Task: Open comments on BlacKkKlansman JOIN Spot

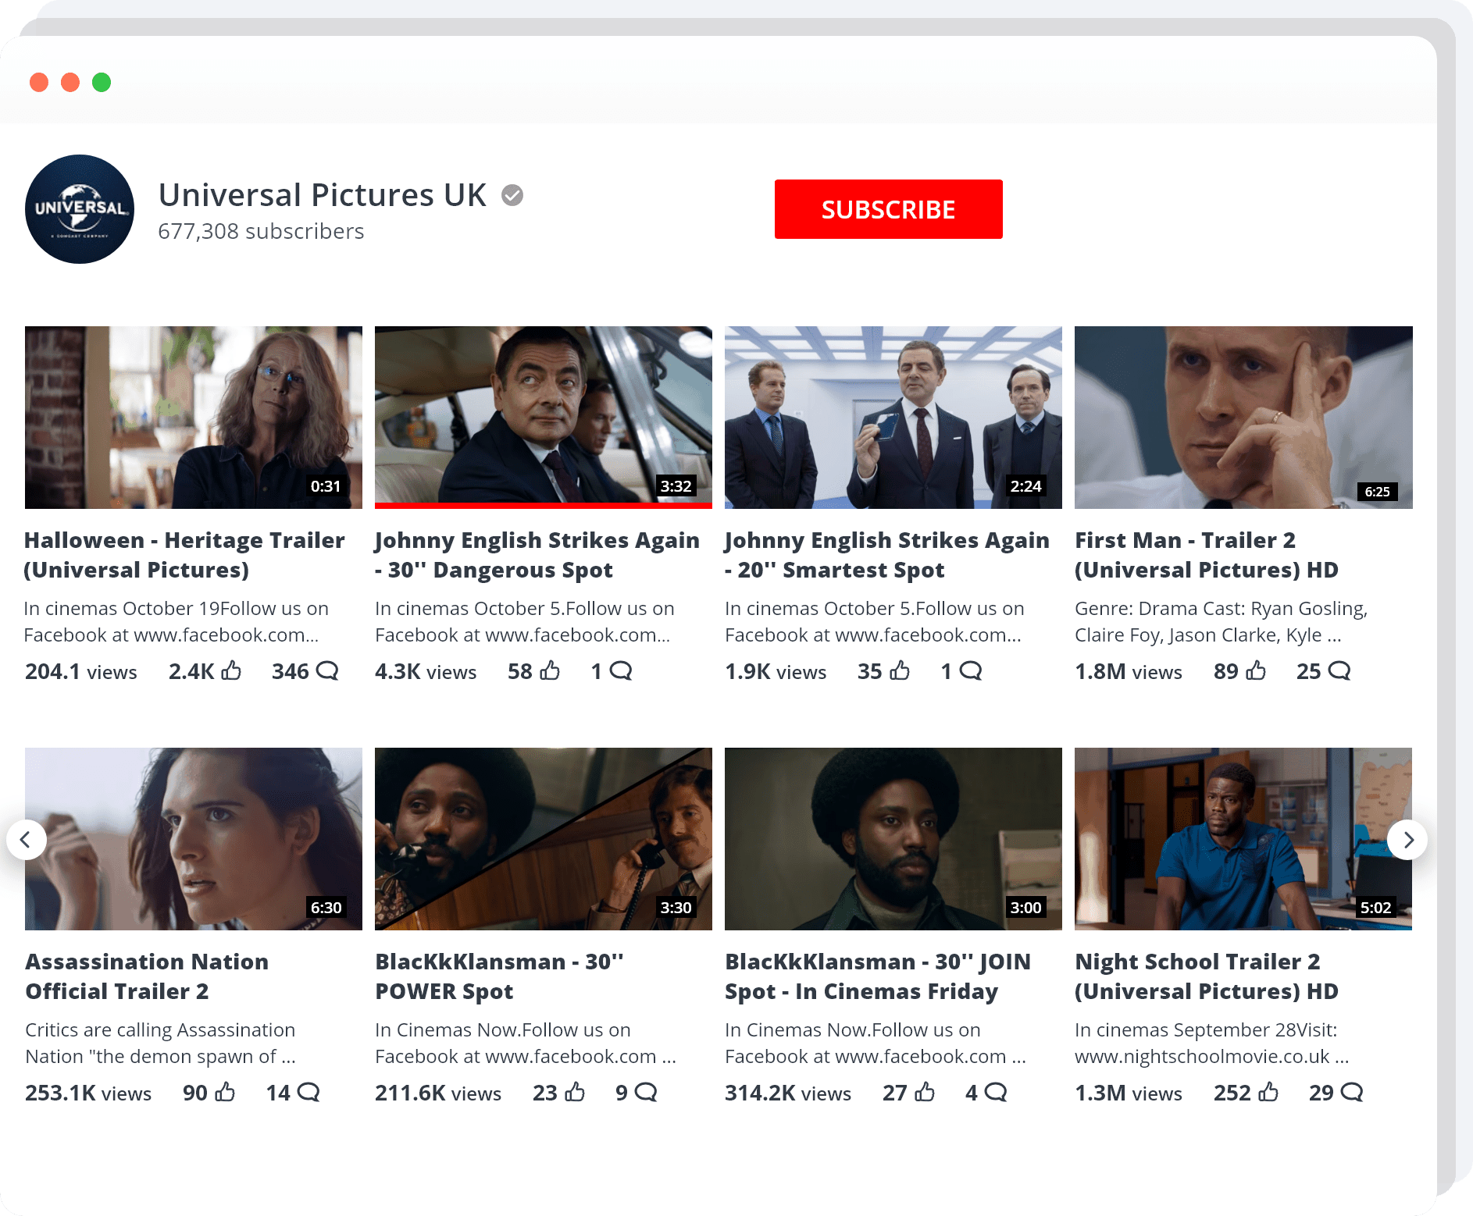Action: coord(996,1092)
